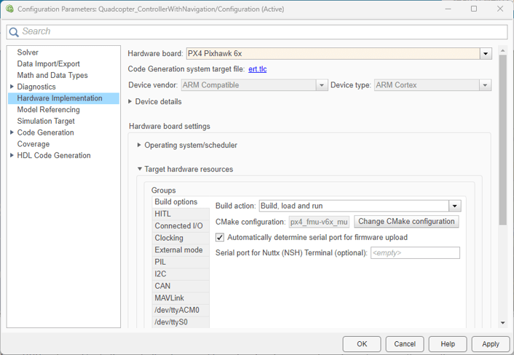This screenshot has width=514, height=355.
Task: Select Model Referencing category
Action: point(49,110)
